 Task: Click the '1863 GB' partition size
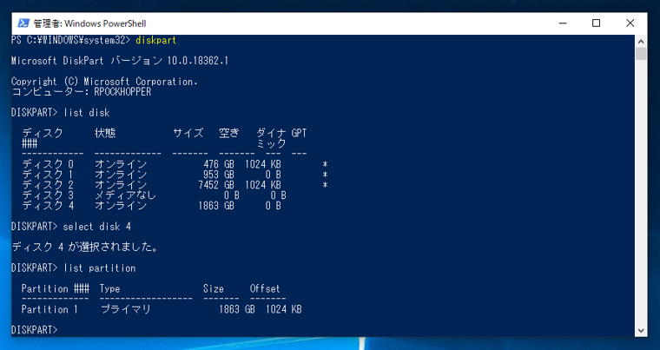(236, 309)
